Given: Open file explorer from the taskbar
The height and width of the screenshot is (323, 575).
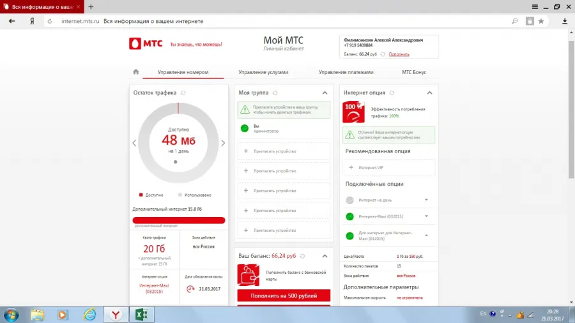Looking at the screenshot, I should point(38,315).
